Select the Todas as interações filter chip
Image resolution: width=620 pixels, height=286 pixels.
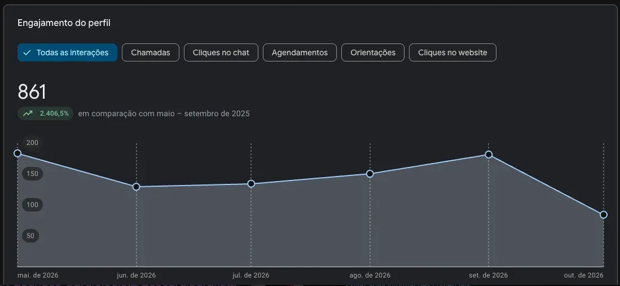tap(67, 52)
